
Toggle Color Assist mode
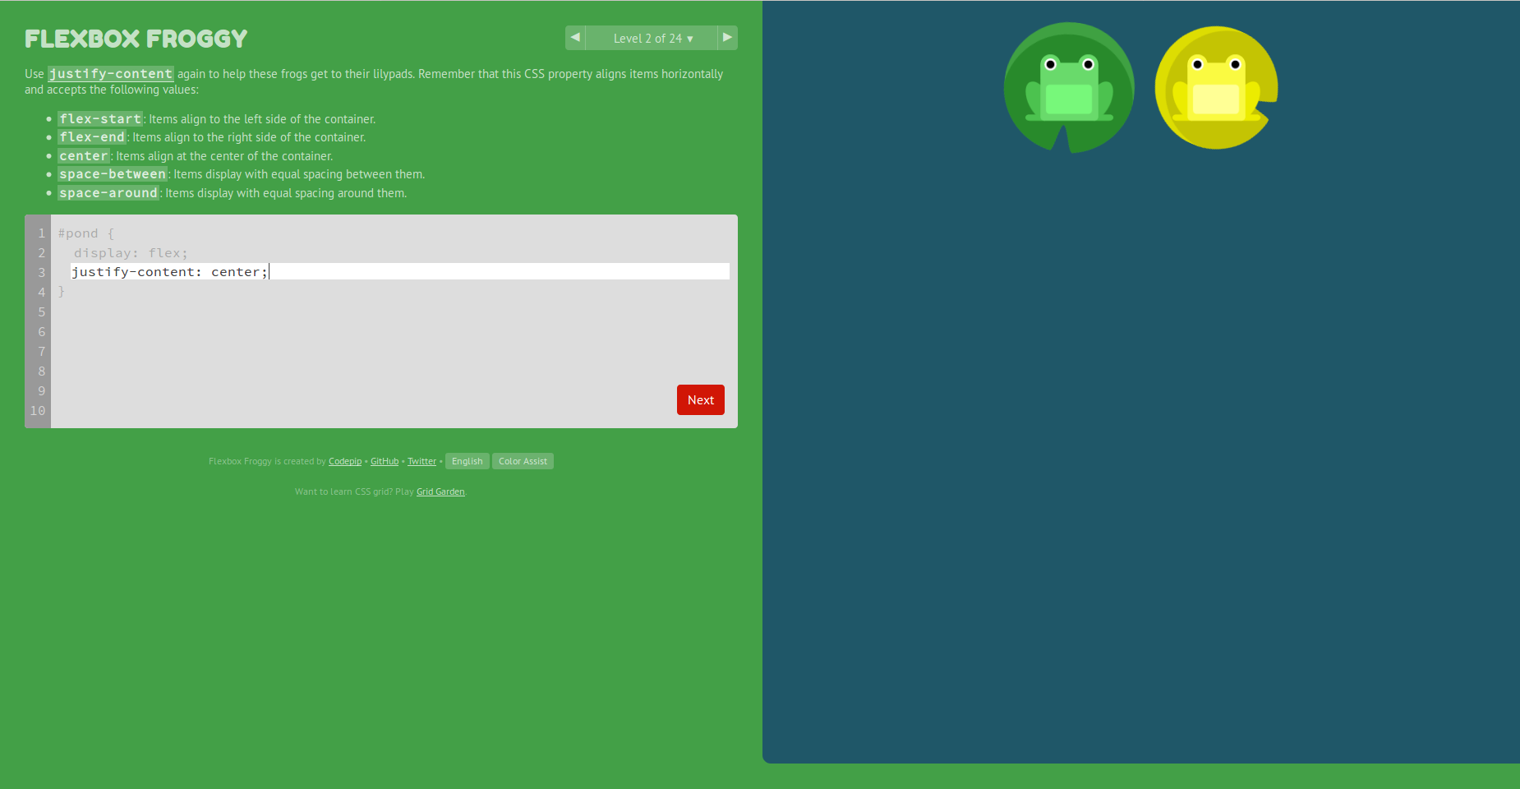(523, 461)
